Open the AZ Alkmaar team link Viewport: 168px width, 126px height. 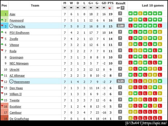click(x=17, y=75)
